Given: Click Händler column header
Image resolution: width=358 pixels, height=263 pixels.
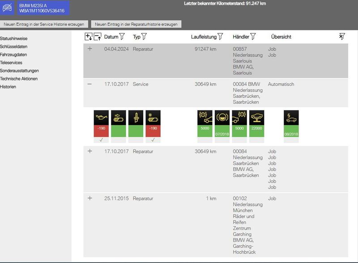Looking at the screenshot, I should [241, 37].
